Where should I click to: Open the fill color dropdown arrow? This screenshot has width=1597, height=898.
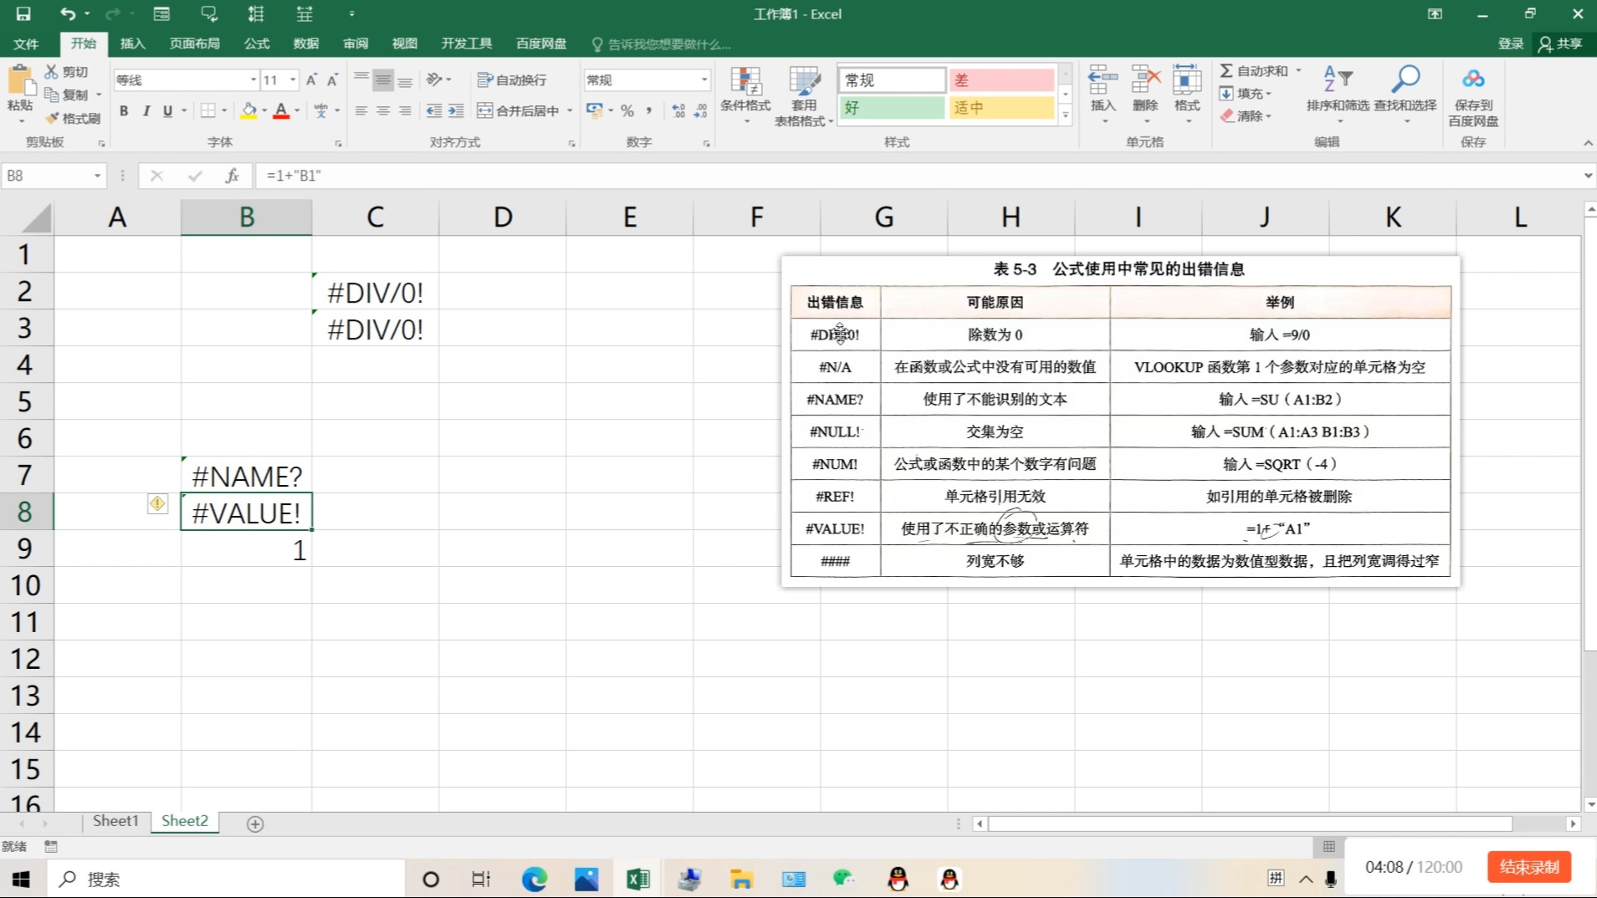(264, 110)
